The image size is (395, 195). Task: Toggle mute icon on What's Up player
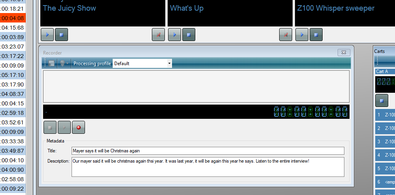pos(285,34)
